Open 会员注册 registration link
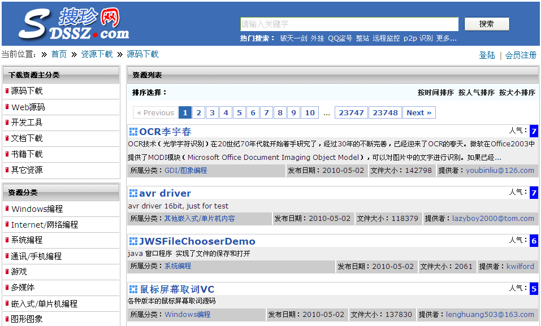 (x=521, y=55)
